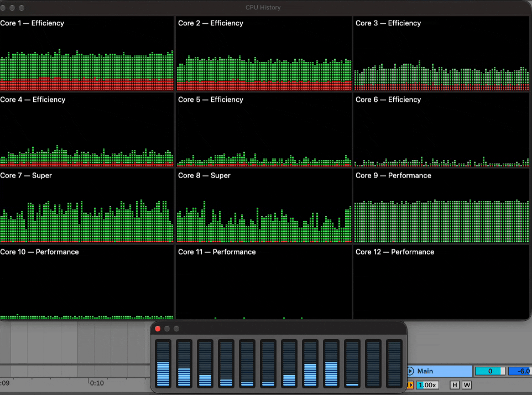Screen dimensions: 532x395
Task: Click the "Core 12 — Performance" label
Action: tap(395, 252)
